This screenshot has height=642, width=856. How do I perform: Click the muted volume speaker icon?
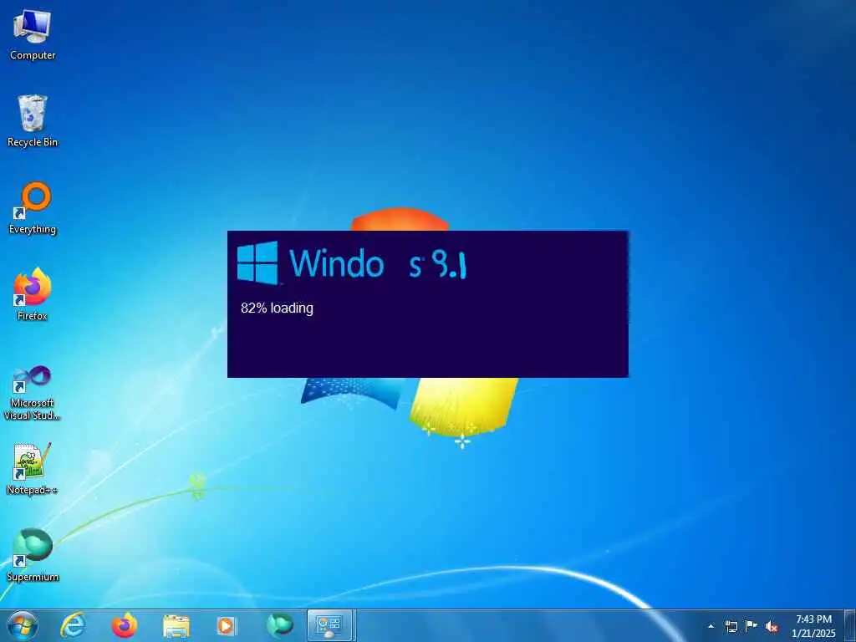[x=772, y=626]
